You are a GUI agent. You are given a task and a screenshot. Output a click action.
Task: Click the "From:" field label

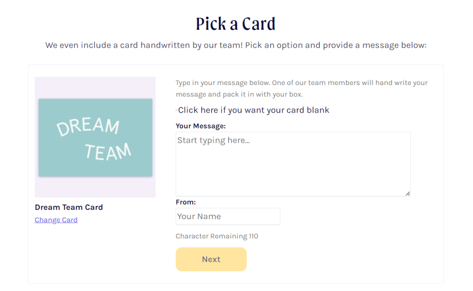186,202
